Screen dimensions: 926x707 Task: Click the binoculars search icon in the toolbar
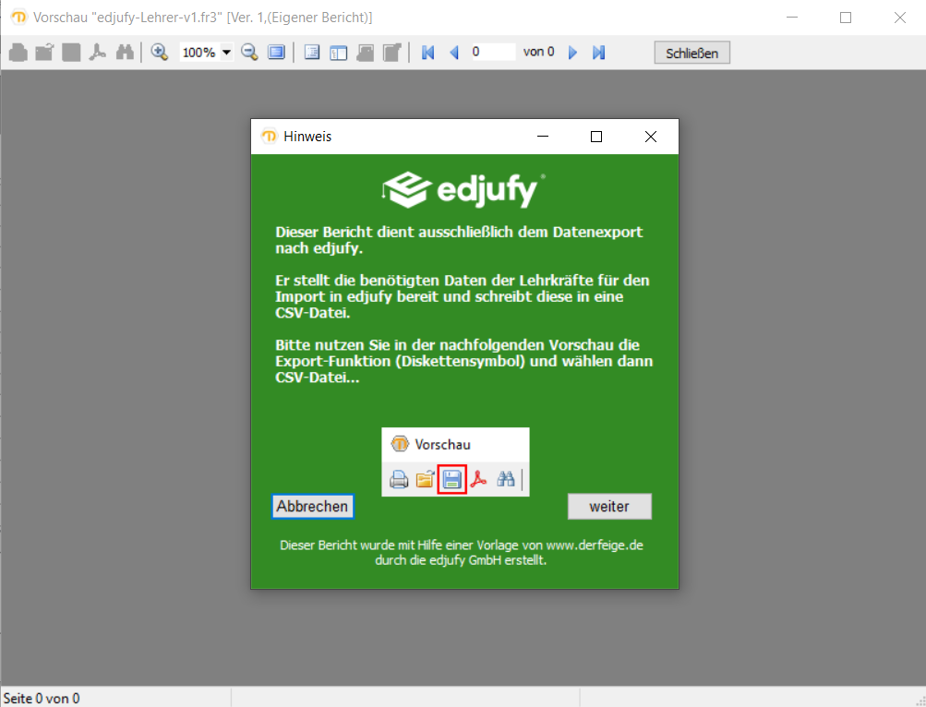125,53
